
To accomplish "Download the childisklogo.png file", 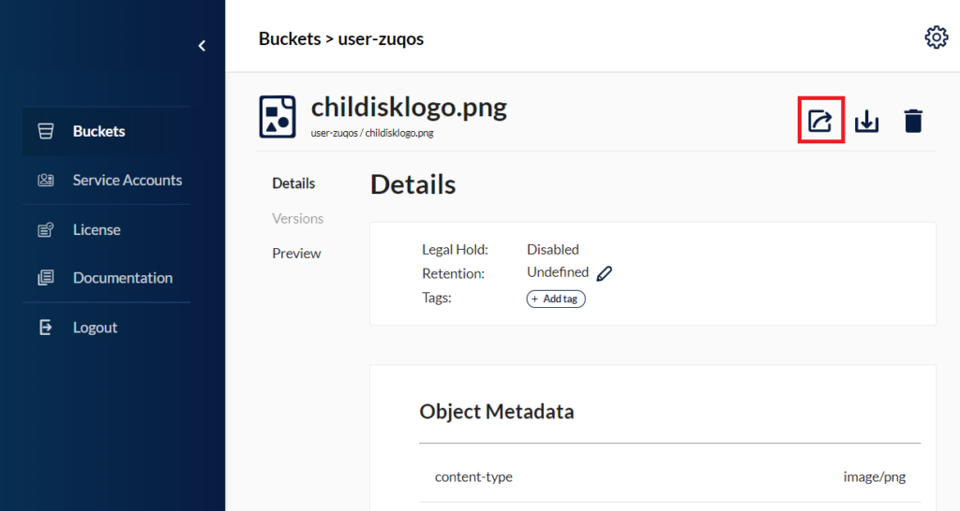I will 867,121.
